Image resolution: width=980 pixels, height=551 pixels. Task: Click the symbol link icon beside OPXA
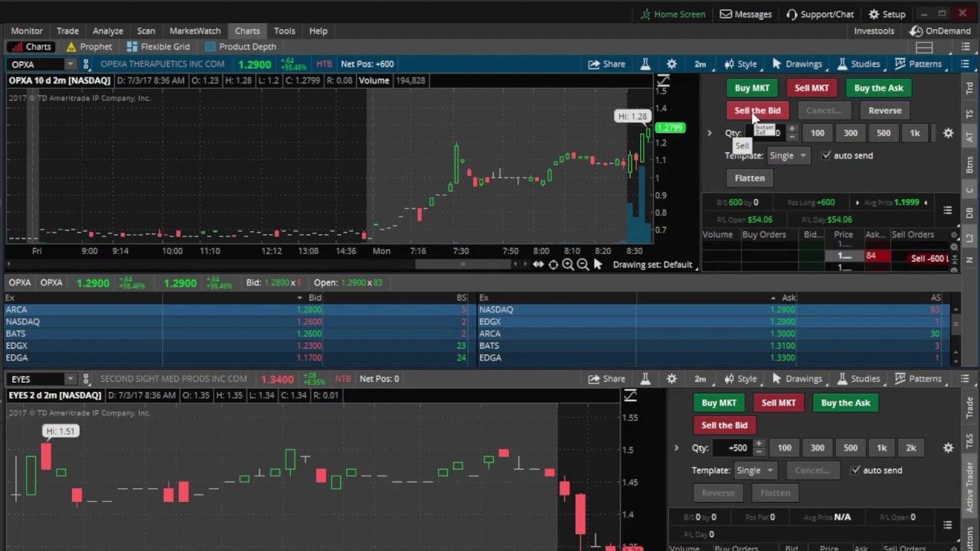86,64
